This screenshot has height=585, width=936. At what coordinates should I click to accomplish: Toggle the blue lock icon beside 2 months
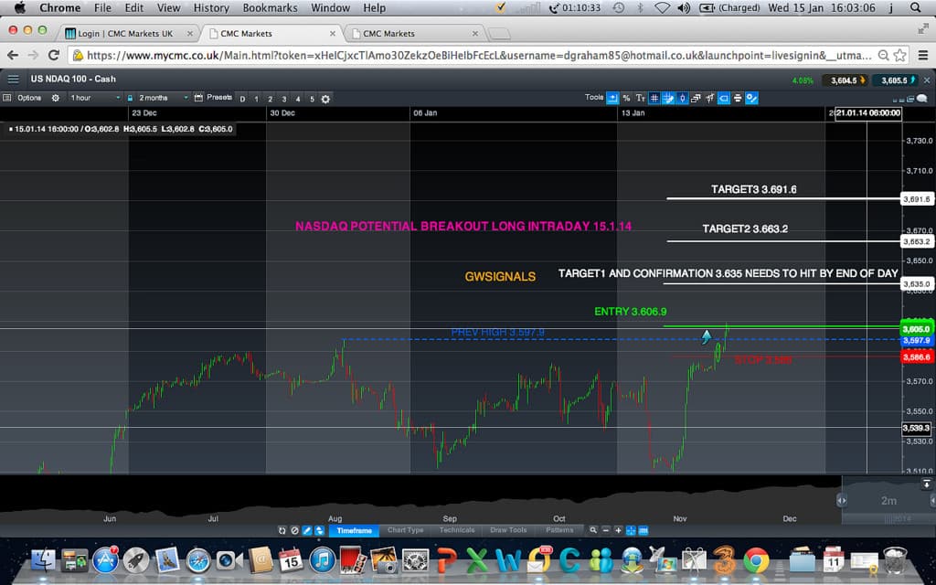(130, 97)
